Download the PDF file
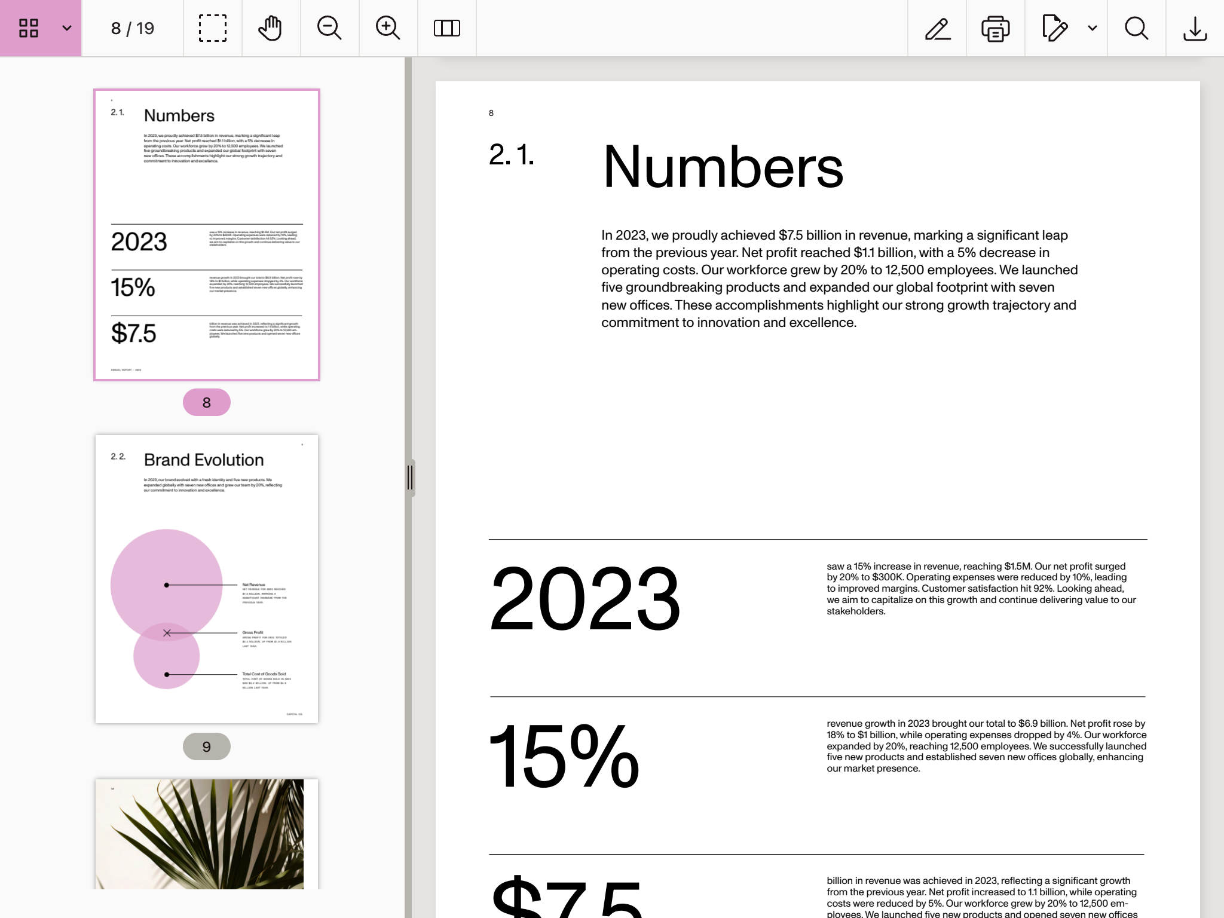This screenshot has width=1224, height=918. point(1195,28)
